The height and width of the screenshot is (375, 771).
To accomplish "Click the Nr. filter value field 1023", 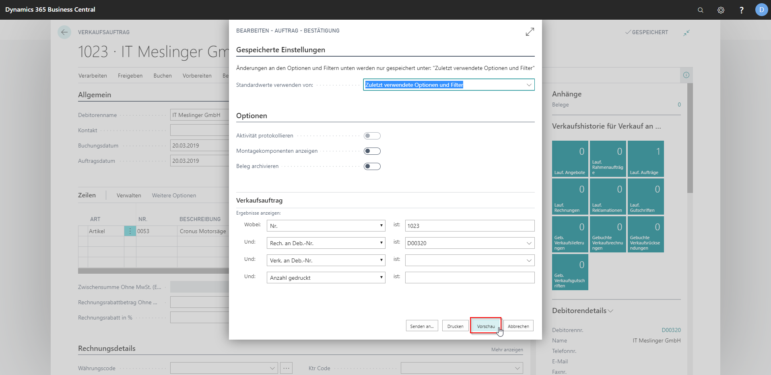I will (470, 226).
